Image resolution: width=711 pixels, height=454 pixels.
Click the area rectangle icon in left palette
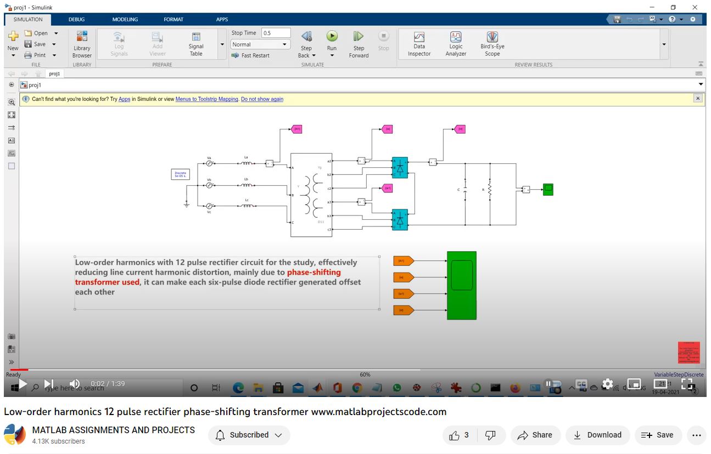point(12,166)
